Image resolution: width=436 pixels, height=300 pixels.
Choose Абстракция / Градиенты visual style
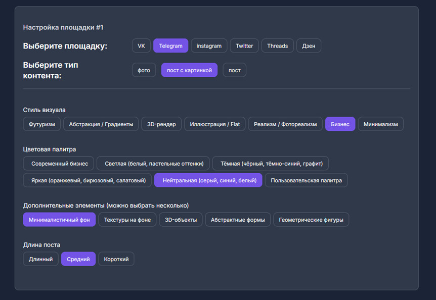pos(101,124)
